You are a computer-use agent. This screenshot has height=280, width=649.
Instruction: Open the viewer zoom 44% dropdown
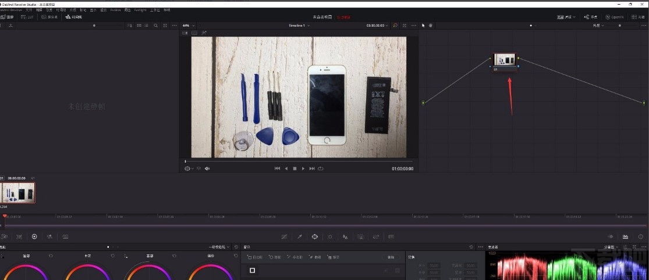[x=189, y=26]
